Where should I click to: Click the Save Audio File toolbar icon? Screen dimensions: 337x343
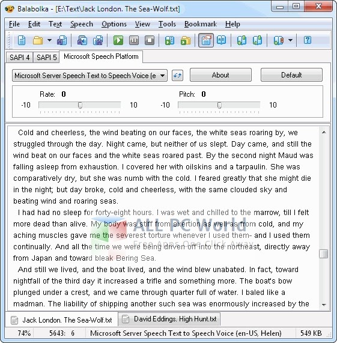pyautogui.click(x=82, y=40)
